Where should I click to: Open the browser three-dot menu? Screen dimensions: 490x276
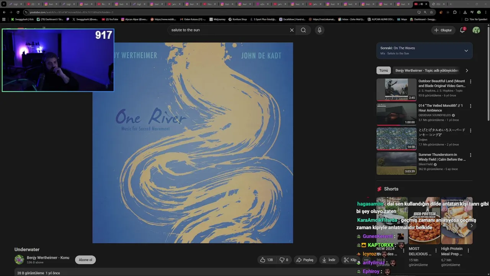(x=485, y=12)
